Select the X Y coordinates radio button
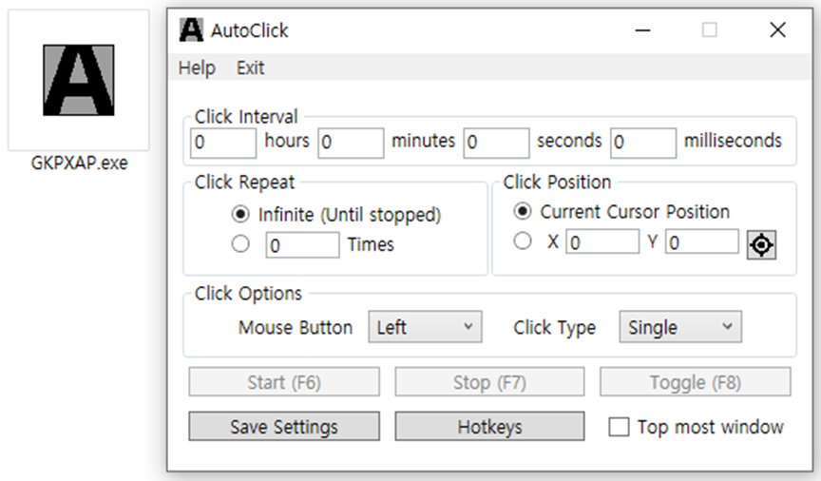The height and width of the screenshot is (481, 821). [522, 241]
